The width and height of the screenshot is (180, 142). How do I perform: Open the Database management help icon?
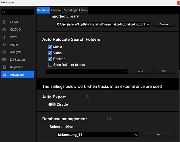[x=109, y=118]
